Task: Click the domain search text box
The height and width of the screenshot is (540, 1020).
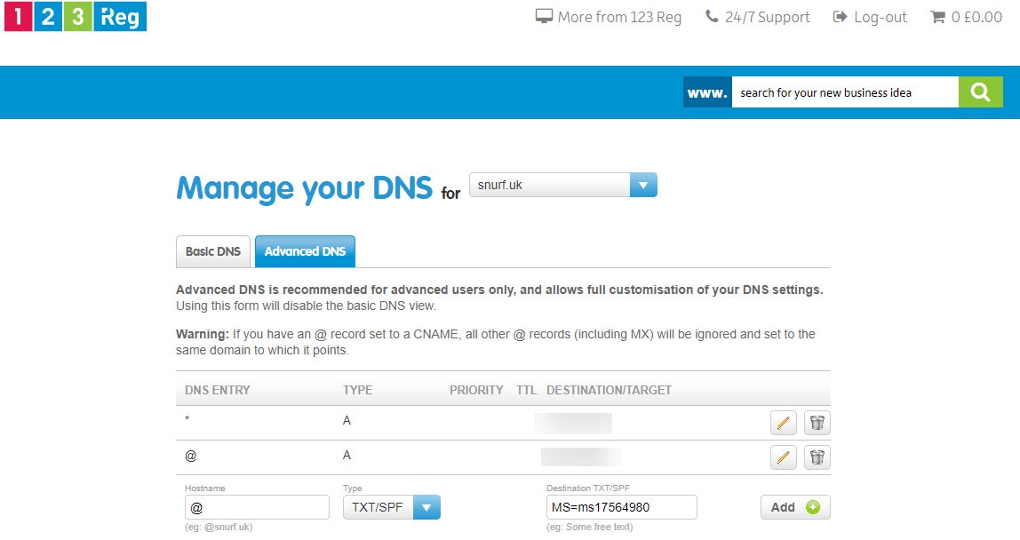Action: [x=844, y=92]
